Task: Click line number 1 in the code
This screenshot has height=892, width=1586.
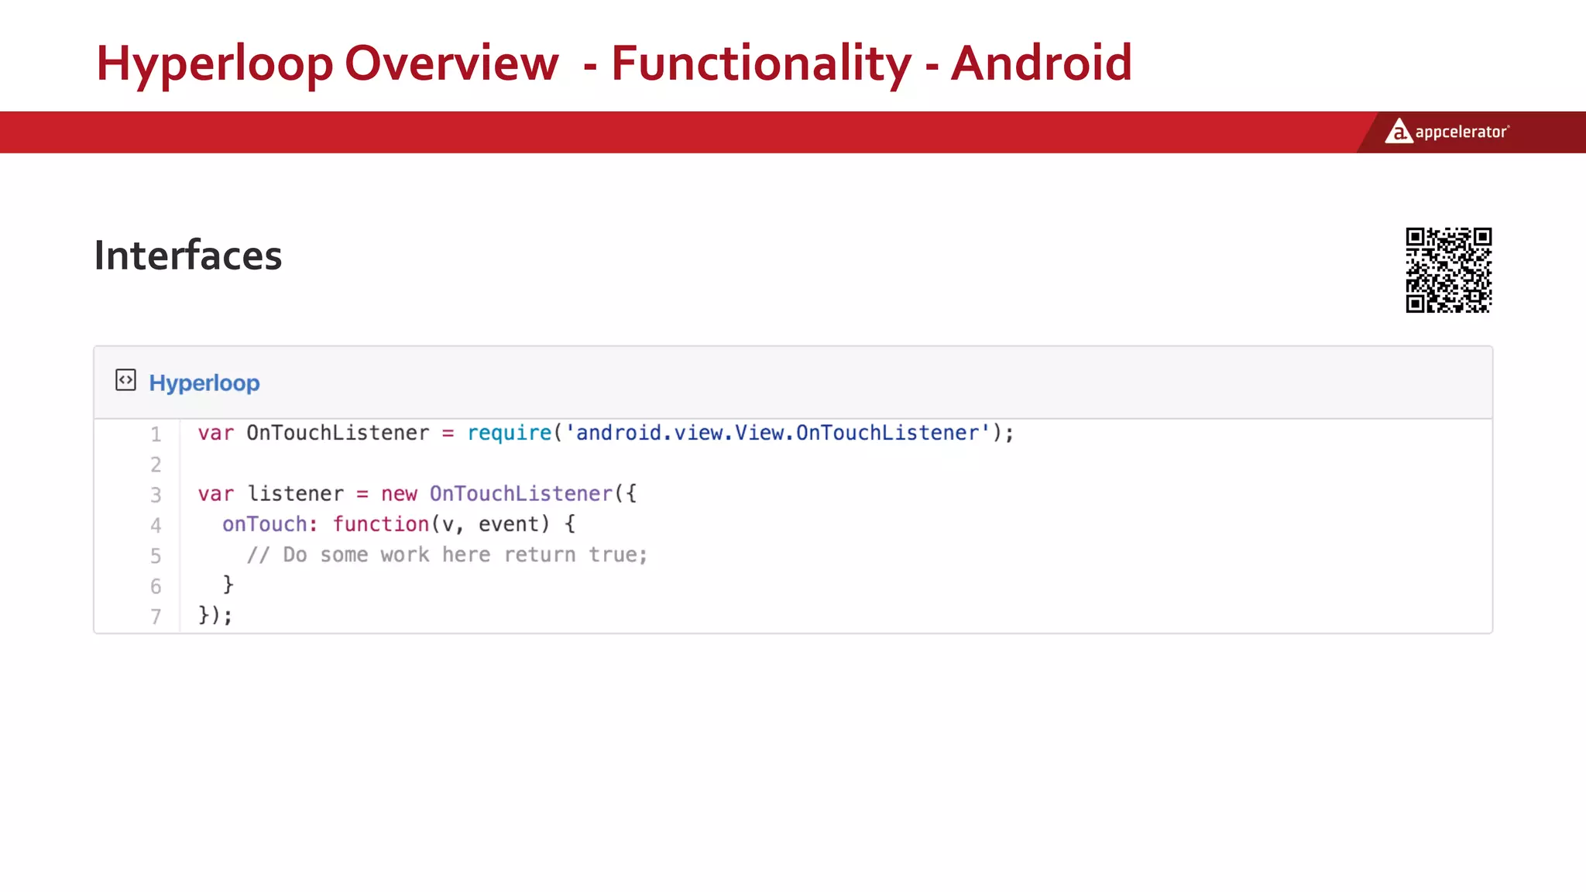Action: (x=156, y=434)
